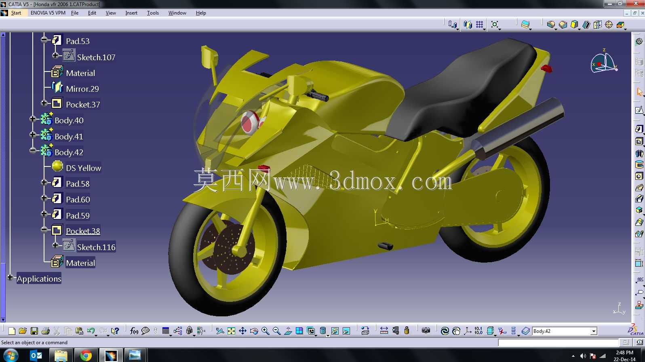
Task: Expand the Body.40 node
Action: [x=33, y=118]
